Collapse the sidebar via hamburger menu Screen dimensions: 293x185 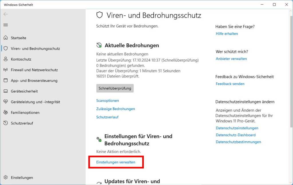(6, 25)
